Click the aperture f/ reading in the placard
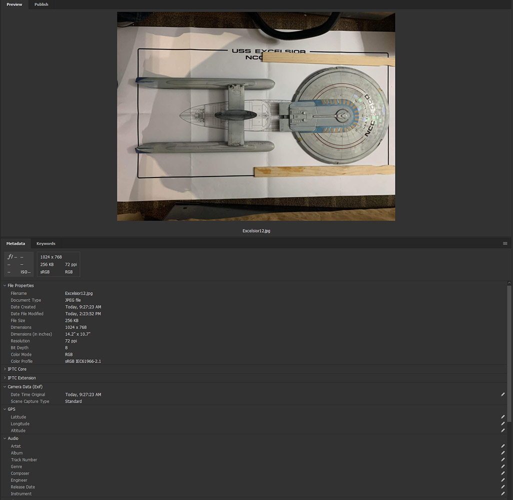The width and height of the screenshot is (513, 500). (12, 257)
